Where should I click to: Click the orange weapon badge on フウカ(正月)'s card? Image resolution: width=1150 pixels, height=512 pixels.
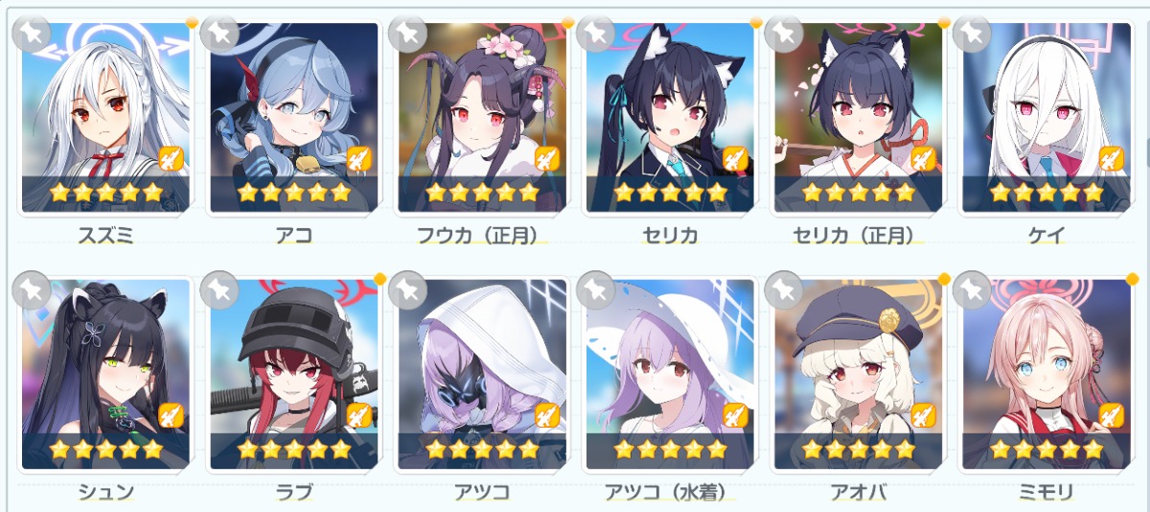tap(546, 158)
